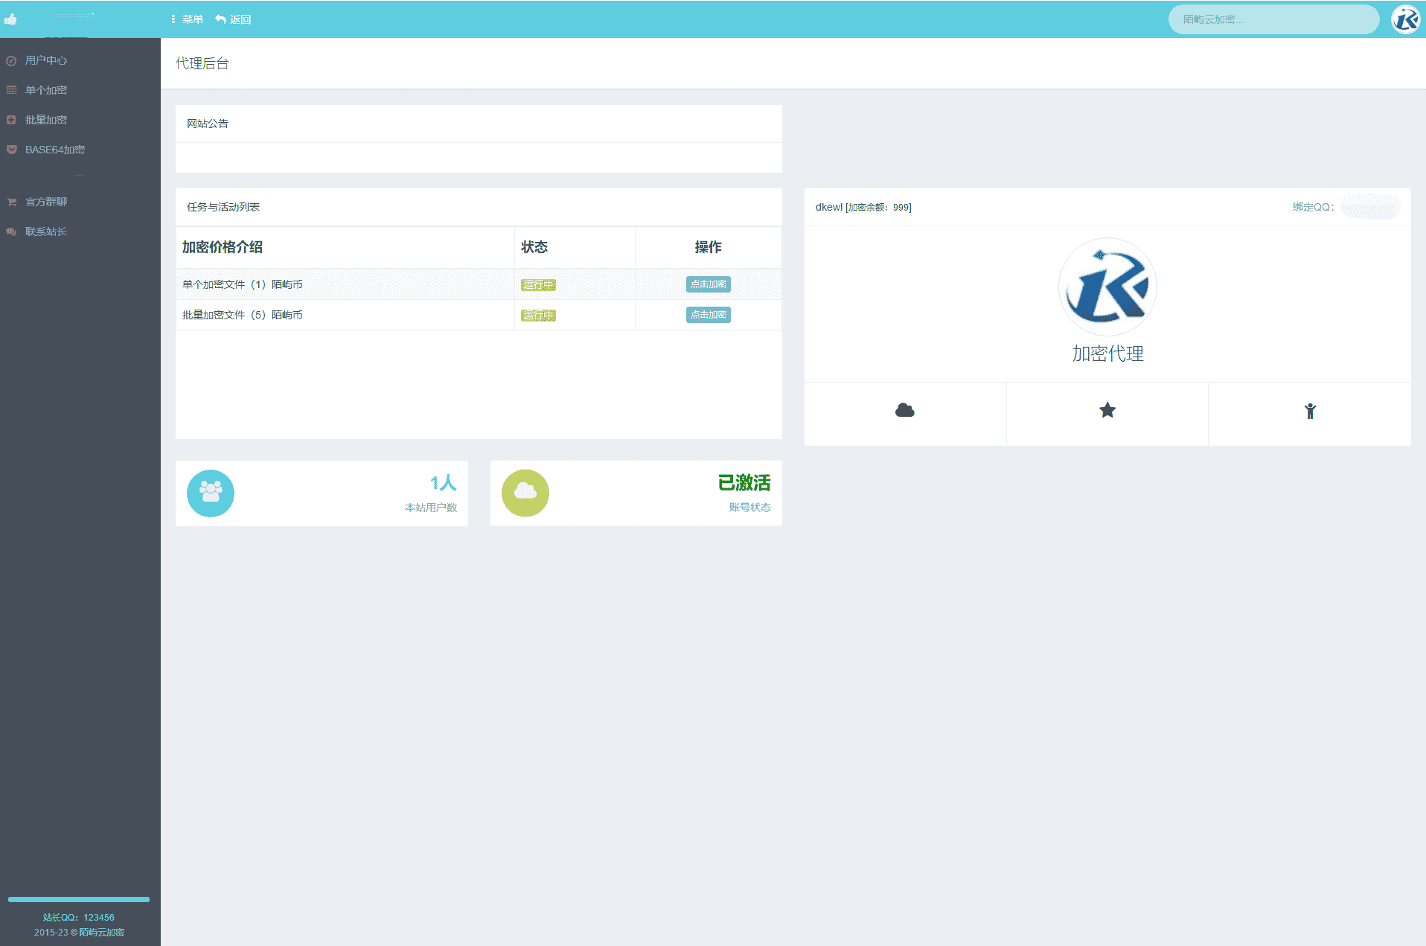This screenshot has width=1426, height=946.
Task: Click the 返回 back button
Action: coord(233,19)
